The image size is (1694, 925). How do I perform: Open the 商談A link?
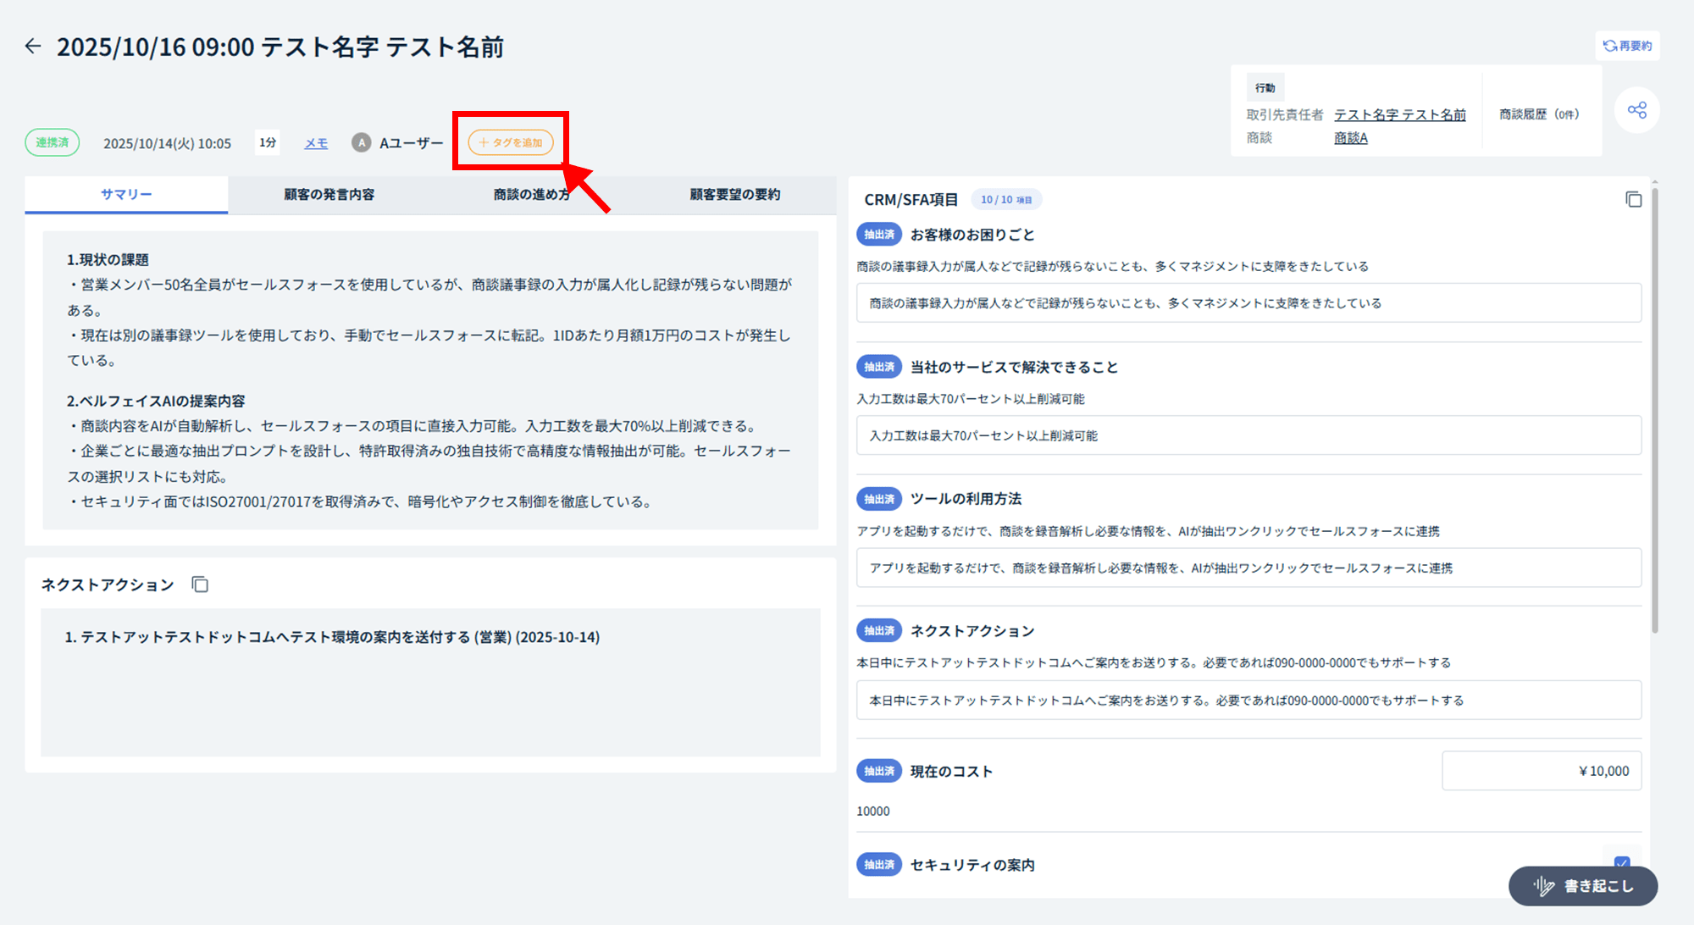(1350, 138)
